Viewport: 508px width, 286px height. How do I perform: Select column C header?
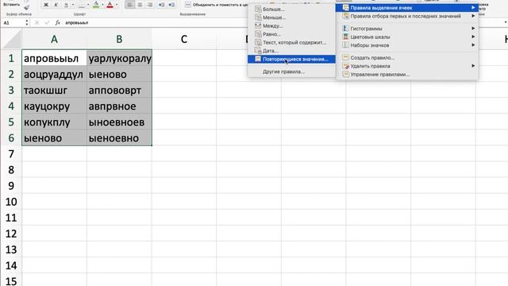184,39
